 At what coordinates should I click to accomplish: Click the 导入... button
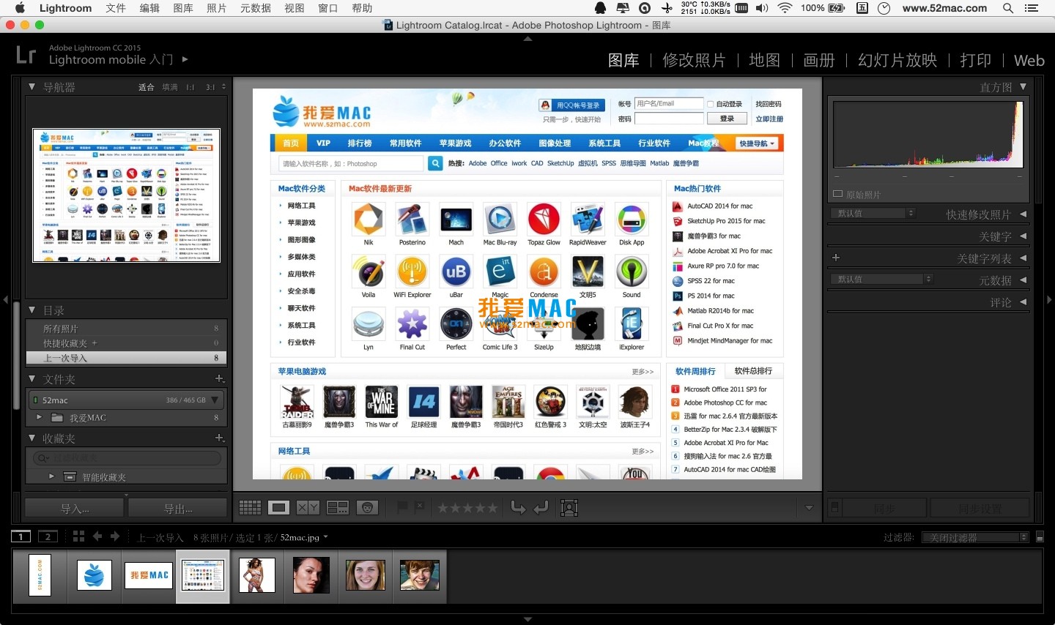pyautogui.click(x=75, y=509)
